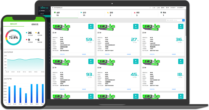The height and width of the screenshot is (110, 209).
Task: Expand the top sidebar menu group arrow
Action: 49,11
